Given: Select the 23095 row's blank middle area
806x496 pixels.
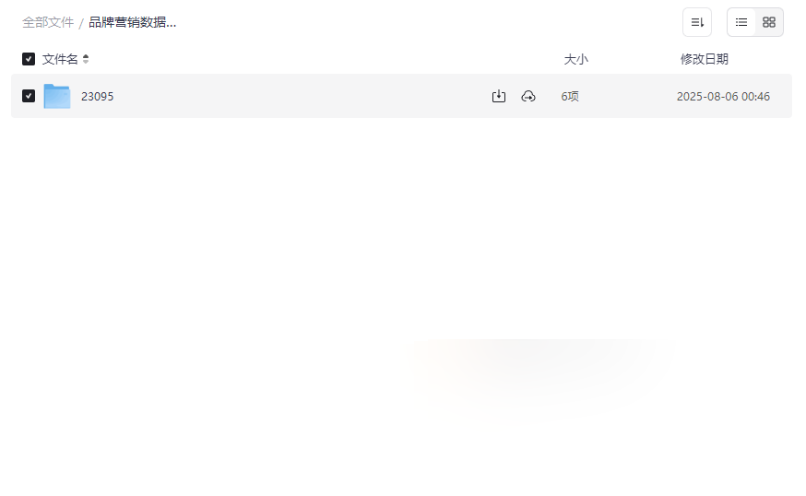Looking at the screenshot, I should point(298,96).
